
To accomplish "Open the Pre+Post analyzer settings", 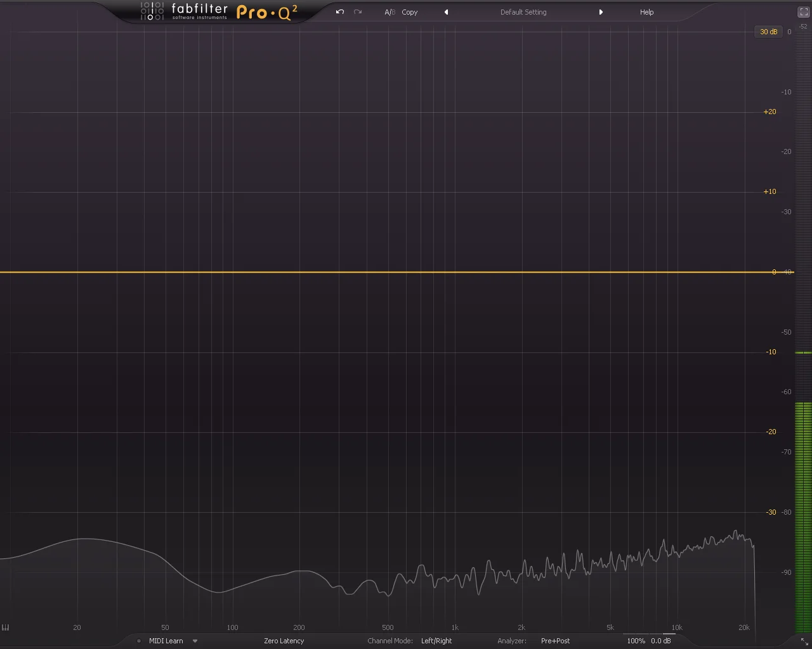I will pos(555,641).
